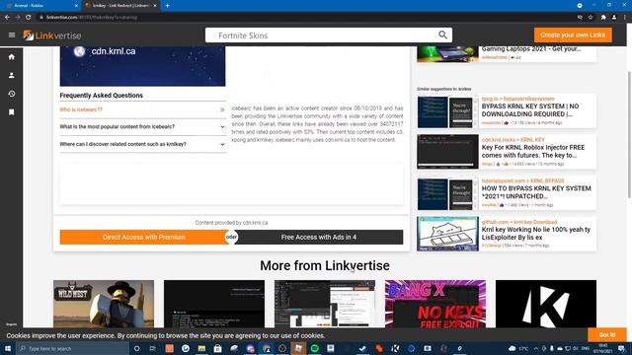The height and width of the screenshot is (355, 632).
Task: Open a new browser tab
Action: 167,6
